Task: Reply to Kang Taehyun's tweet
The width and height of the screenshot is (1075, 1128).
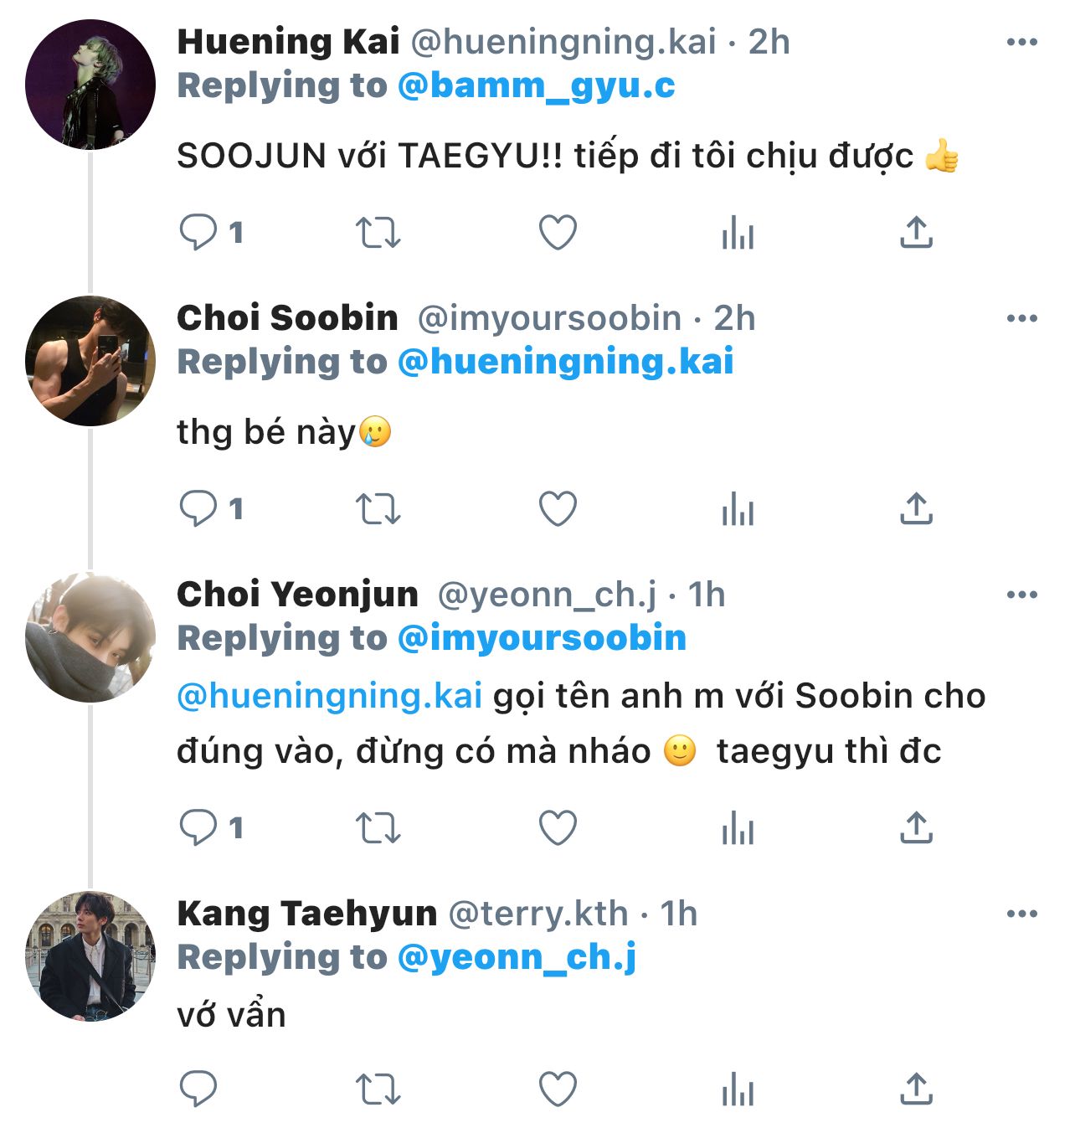Action: 198,1090
